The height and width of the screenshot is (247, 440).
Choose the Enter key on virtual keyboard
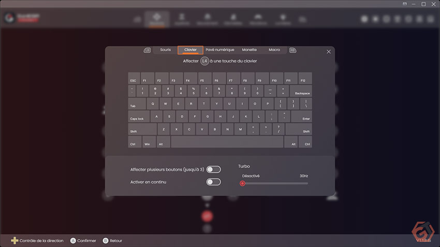pyautogui.click(x=301, y=116)
